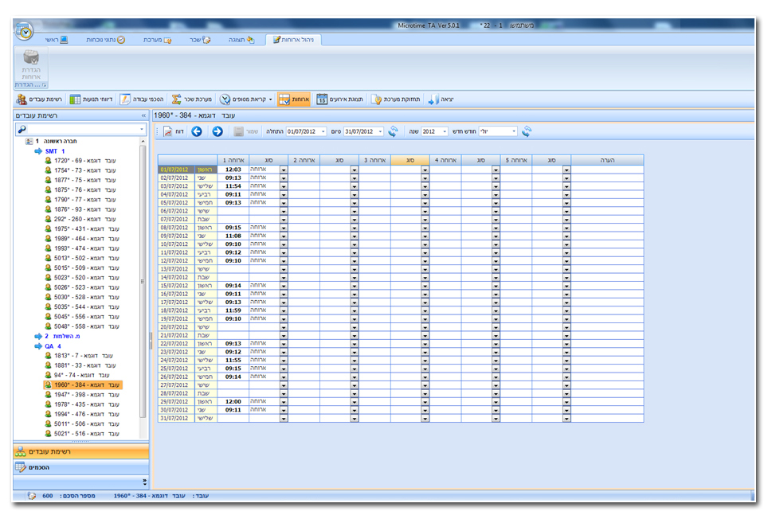
Task: Click the Microtime round application logo button
Action: pyautogui.click(x=24, y=33)
